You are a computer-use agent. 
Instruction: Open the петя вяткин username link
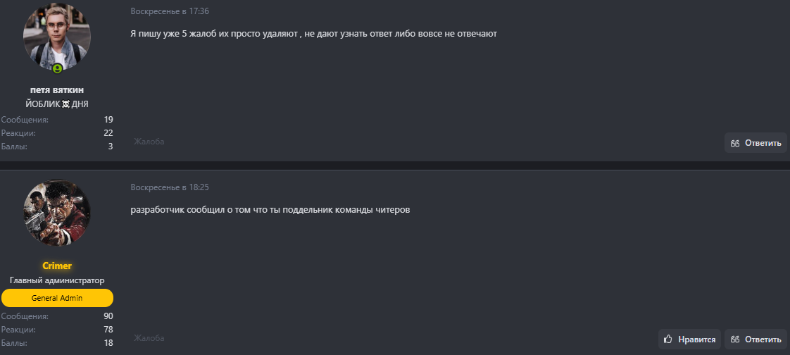[x=57, y=90]
